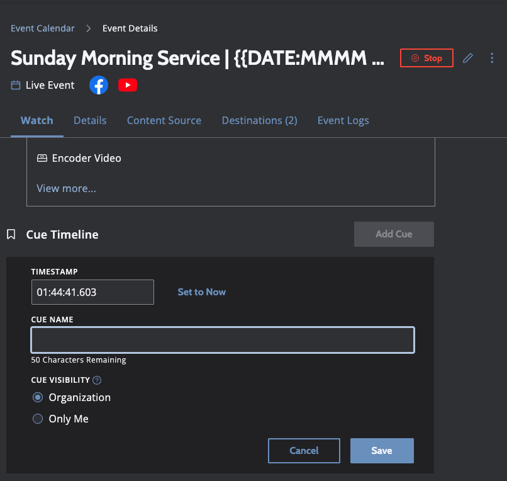Screen dimensions: 507x481
Task: Click Set to Now link
Action: [201, 292]
